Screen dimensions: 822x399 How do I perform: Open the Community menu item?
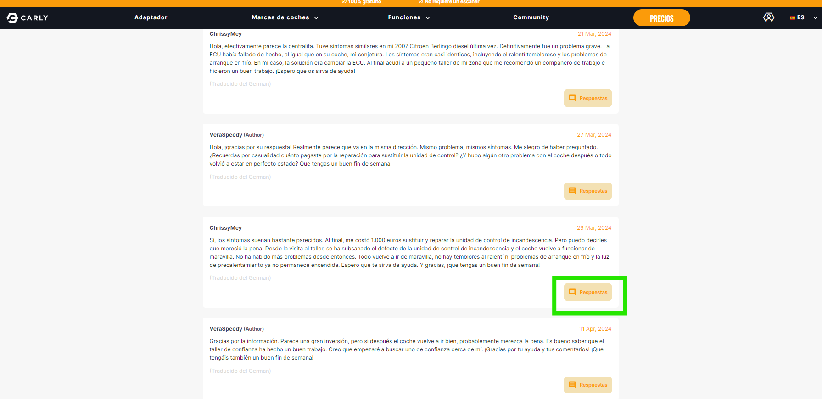click(x=531, y=17)
